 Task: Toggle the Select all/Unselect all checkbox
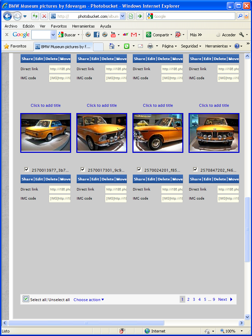26,299
